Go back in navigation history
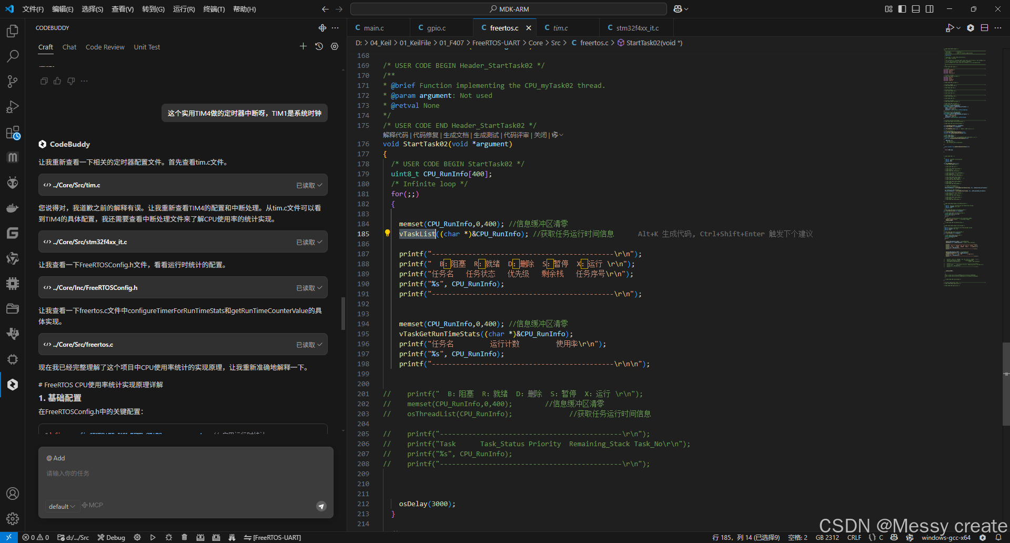 click(x=325, y=9)
